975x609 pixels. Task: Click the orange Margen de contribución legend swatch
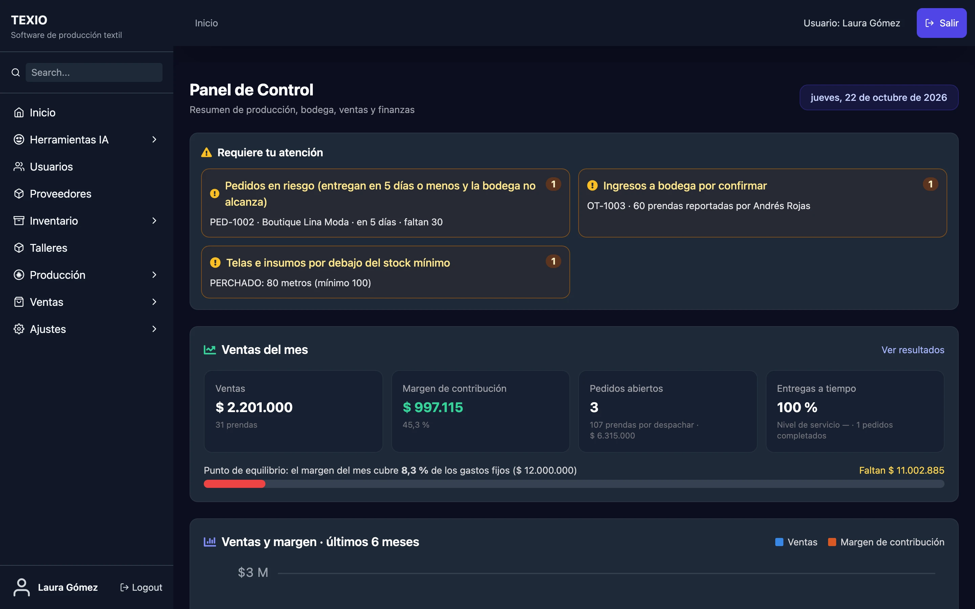[832, 542]
